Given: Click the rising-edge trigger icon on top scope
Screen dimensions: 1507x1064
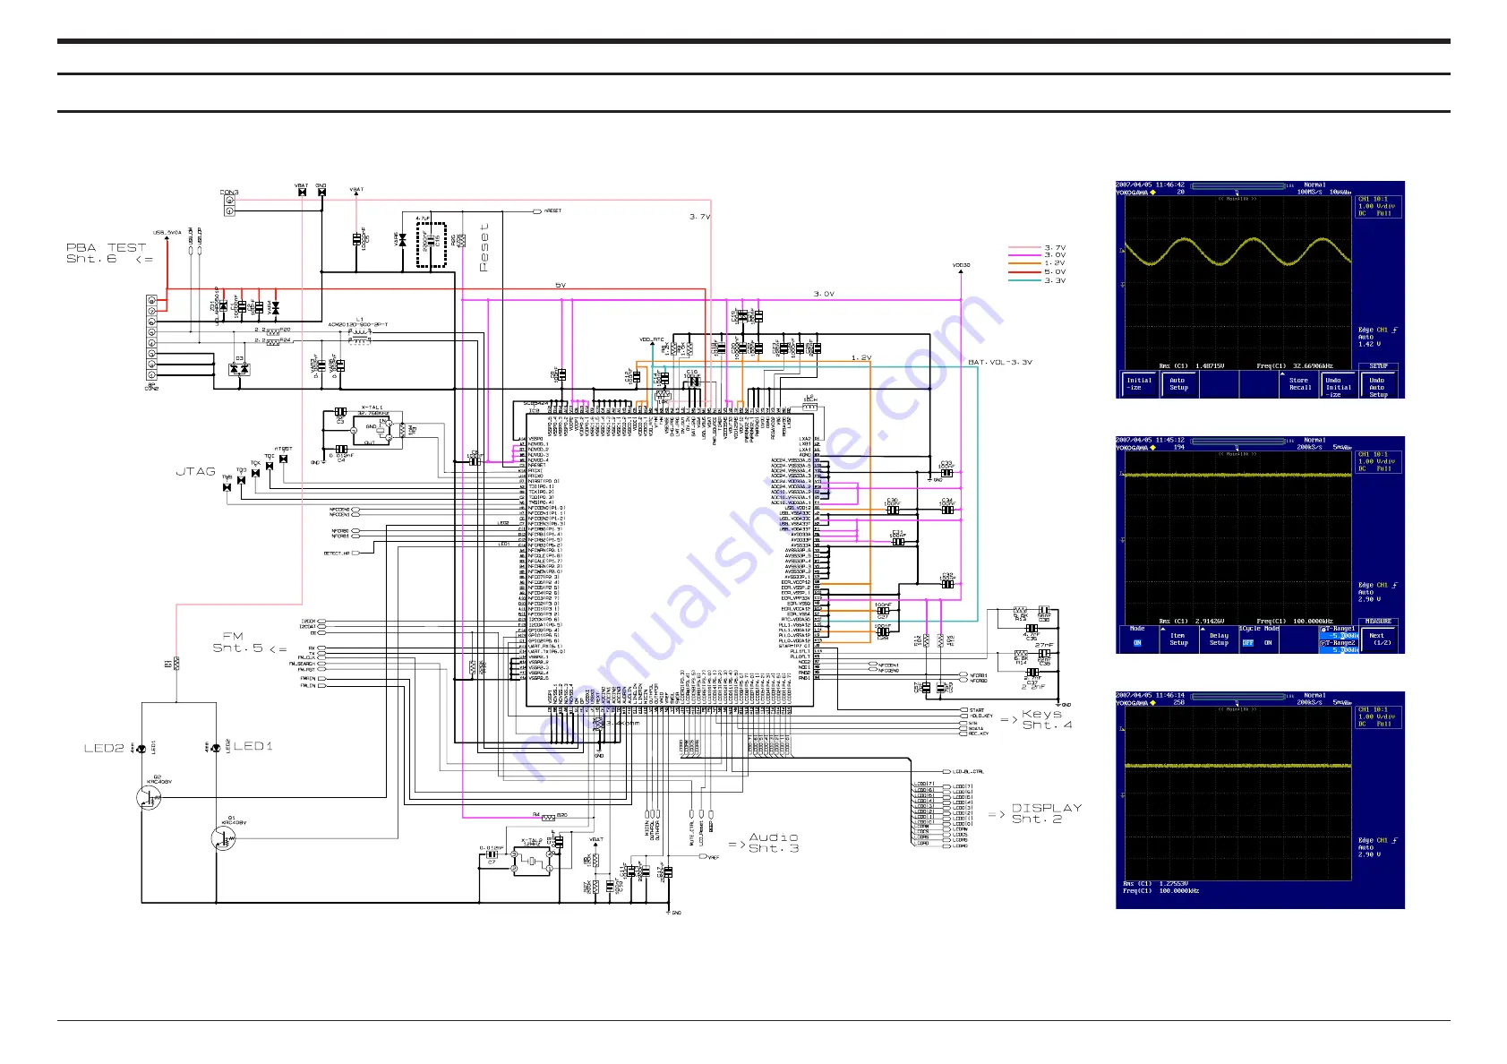Looking at the screenshot, I should point(1394,330).
